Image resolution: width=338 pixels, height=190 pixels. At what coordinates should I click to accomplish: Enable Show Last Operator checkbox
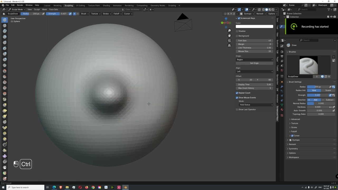[237, 110]
